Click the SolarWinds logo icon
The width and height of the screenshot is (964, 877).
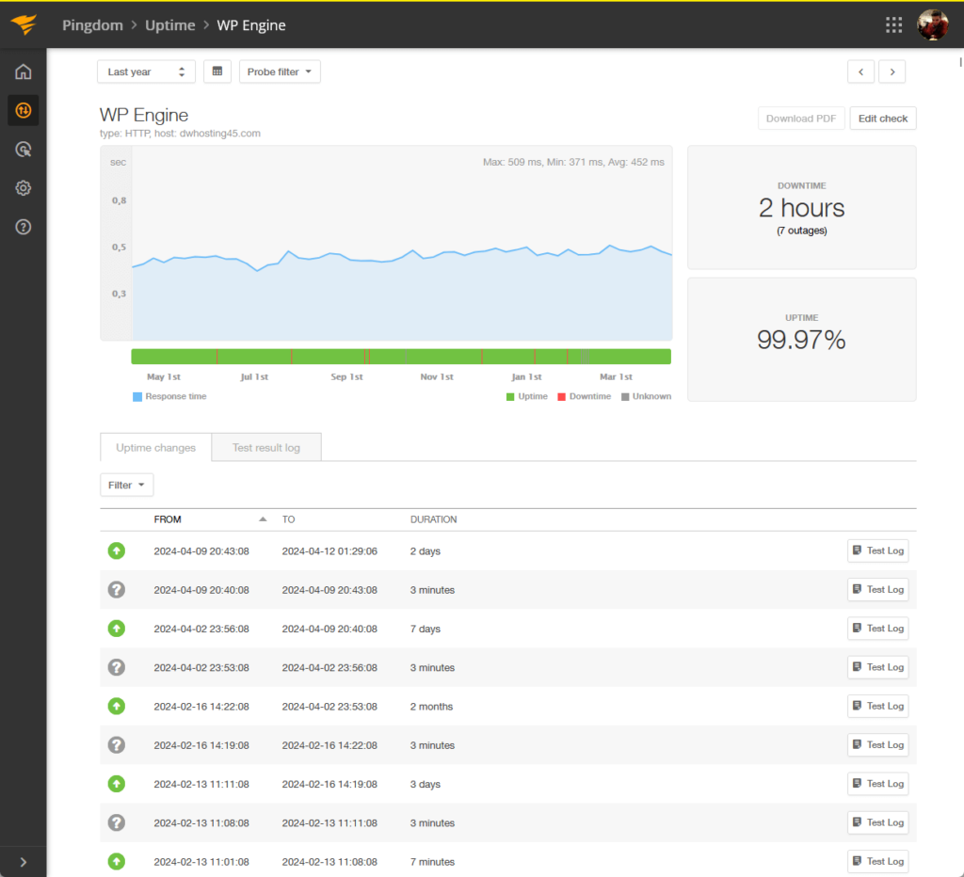point(24,24)
